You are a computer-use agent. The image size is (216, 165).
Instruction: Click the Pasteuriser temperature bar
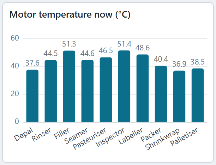point(106,90)
